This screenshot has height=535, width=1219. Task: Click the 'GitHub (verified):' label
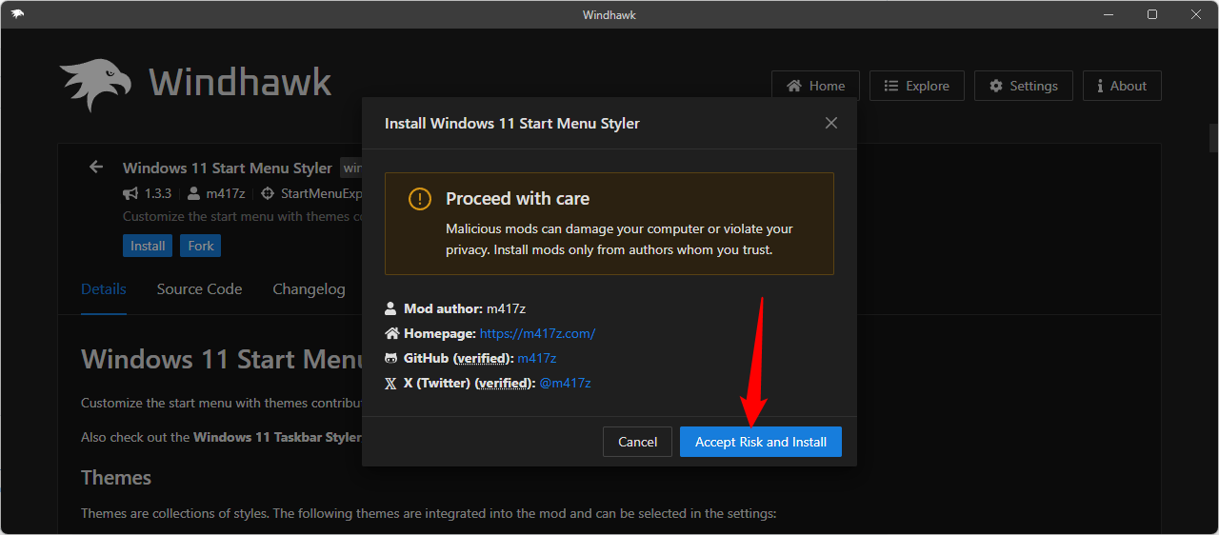[x=458, y=358]
